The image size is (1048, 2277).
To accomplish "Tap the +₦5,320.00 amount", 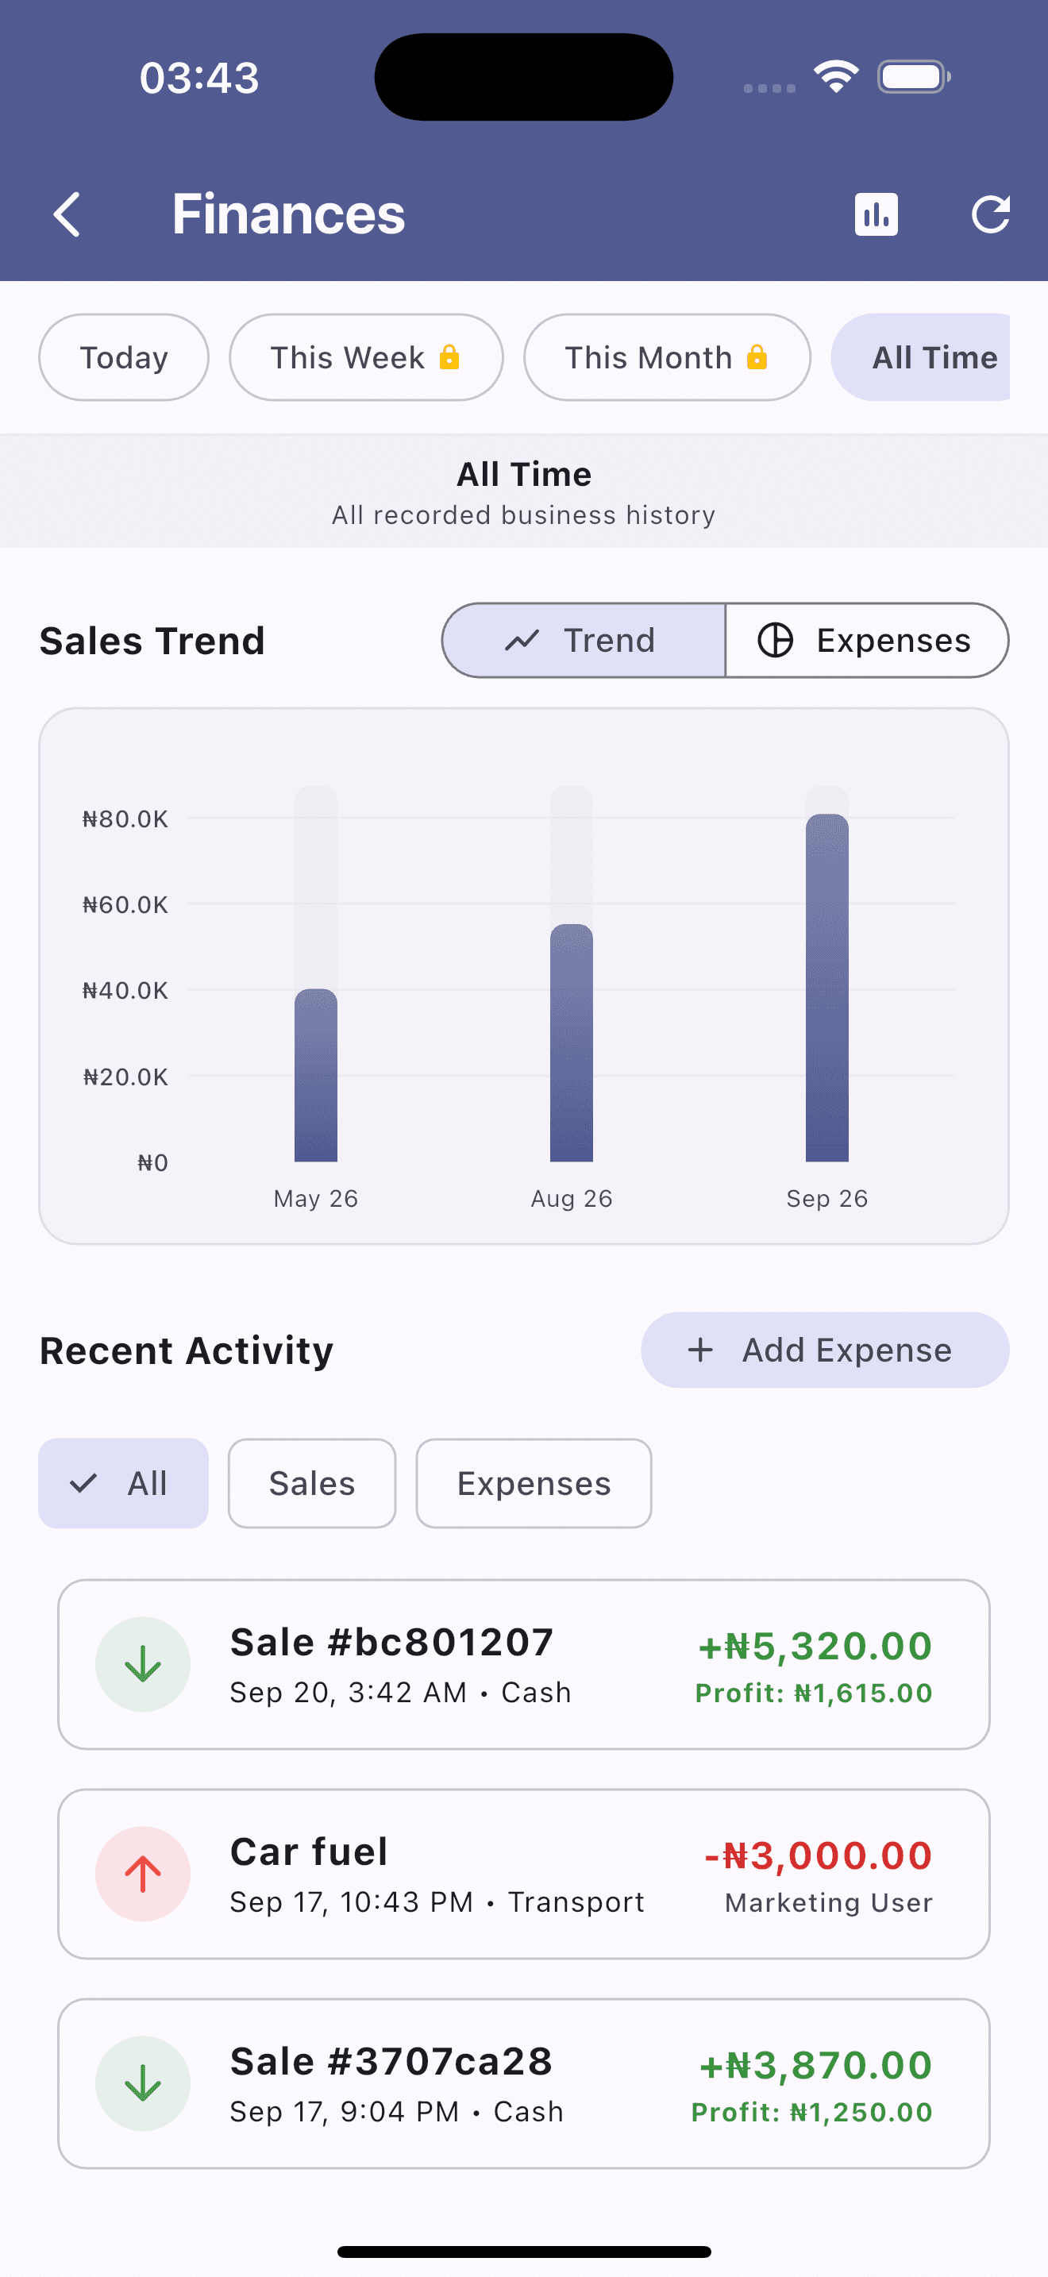I will (x=815, y=1646).
